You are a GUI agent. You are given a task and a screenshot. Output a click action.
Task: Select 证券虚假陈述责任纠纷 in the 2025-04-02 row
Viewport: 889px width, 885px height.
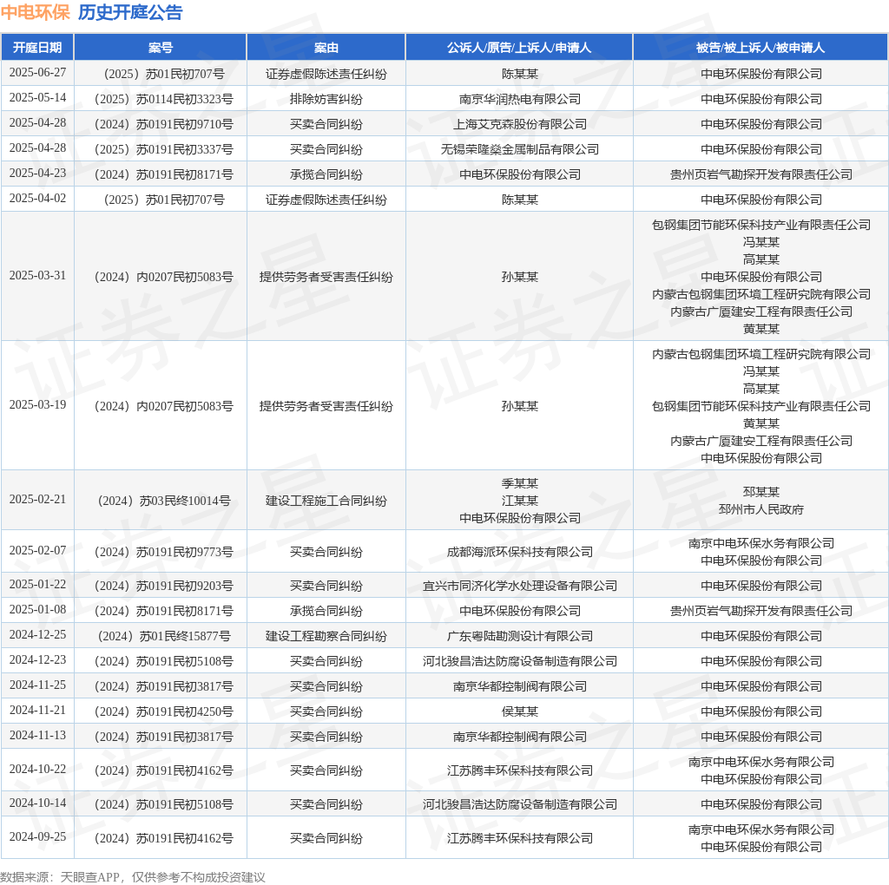click(326, 200)
